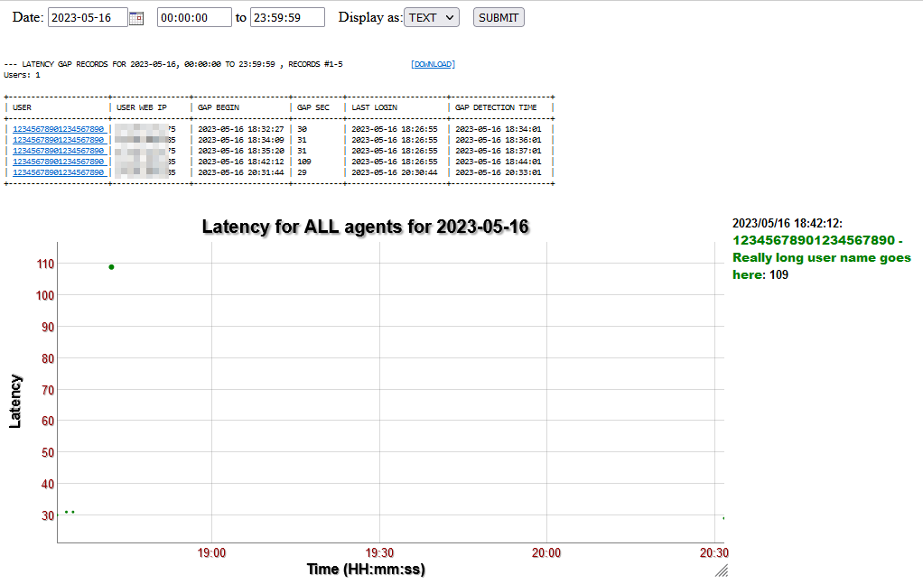Click the 70 latency axis label

pos(48,390)
